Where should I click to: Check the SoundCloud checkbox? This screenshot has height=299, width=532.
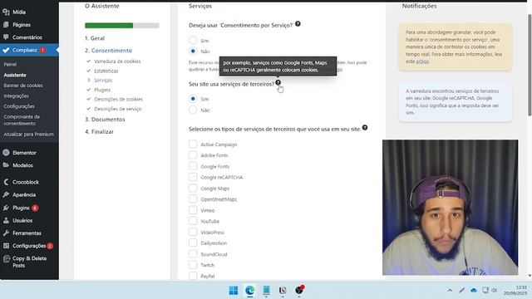pos(193,254)
